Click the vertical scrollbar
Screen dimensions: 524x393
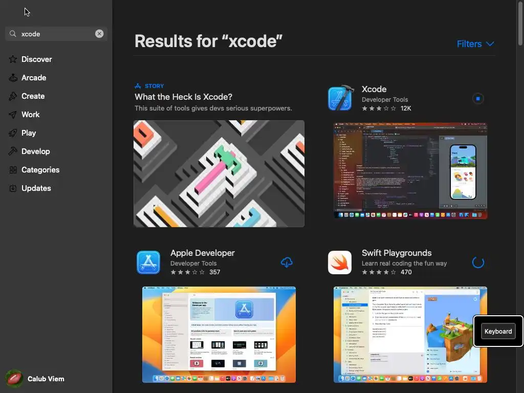point(520,24)
